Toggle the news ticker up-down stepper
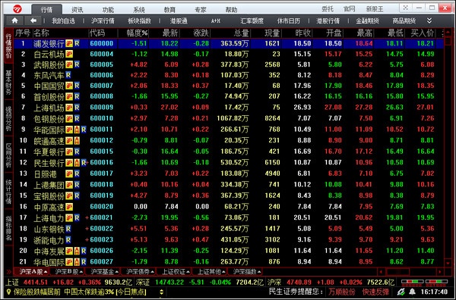Screen dimensions: 456x300 pos(161,292)
